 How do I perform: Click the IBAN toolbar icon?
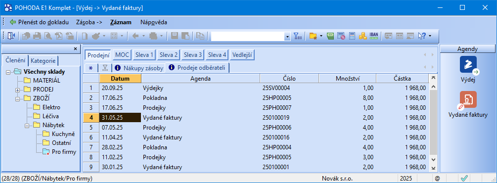tap(374, 36)
